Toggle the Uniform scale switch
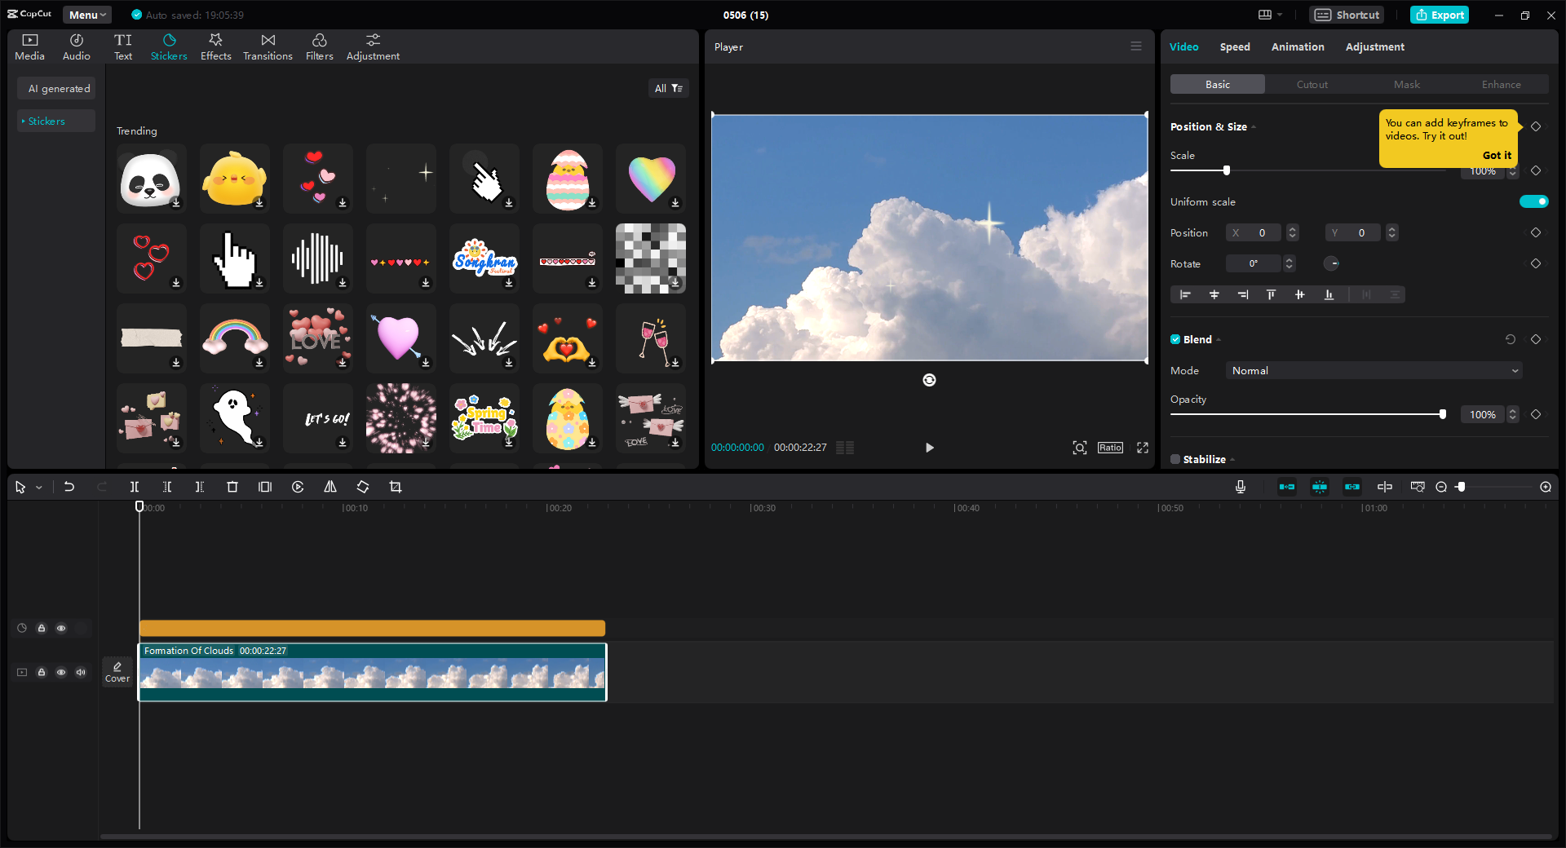Image resolution: width=1566 pixels, height=848 pixels. pyautogui.click(x=1533, y=201)
